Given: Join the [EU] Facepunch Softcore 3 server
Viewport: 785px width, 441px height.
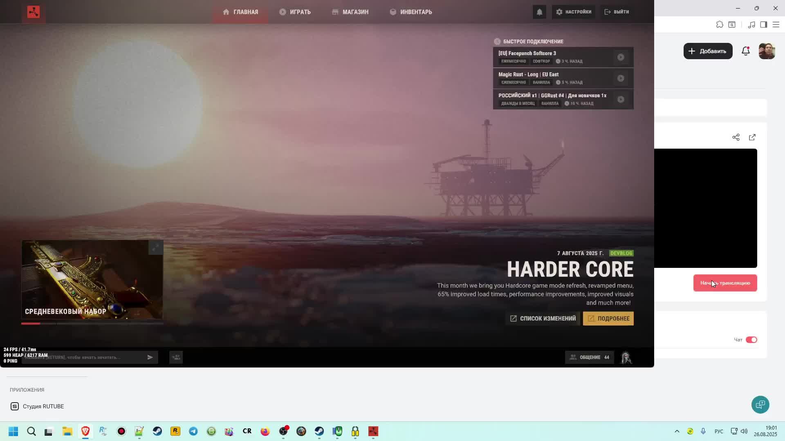Looking at the screenshot, I should coord(621,57).
